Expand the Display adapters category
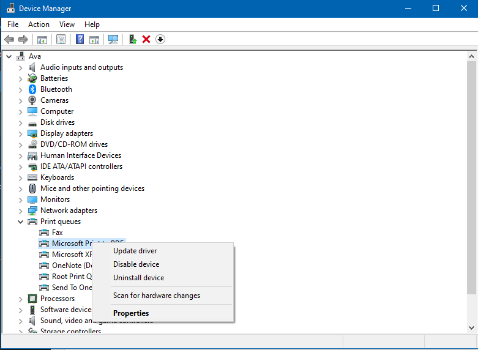 click(20, 133)
